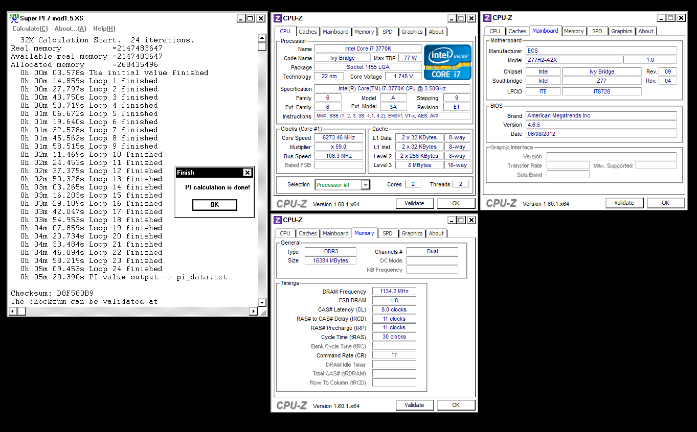Viewport: 697px width, 432px height.
Task: Close the Finish dialog with its X
Action: [247, 173]
